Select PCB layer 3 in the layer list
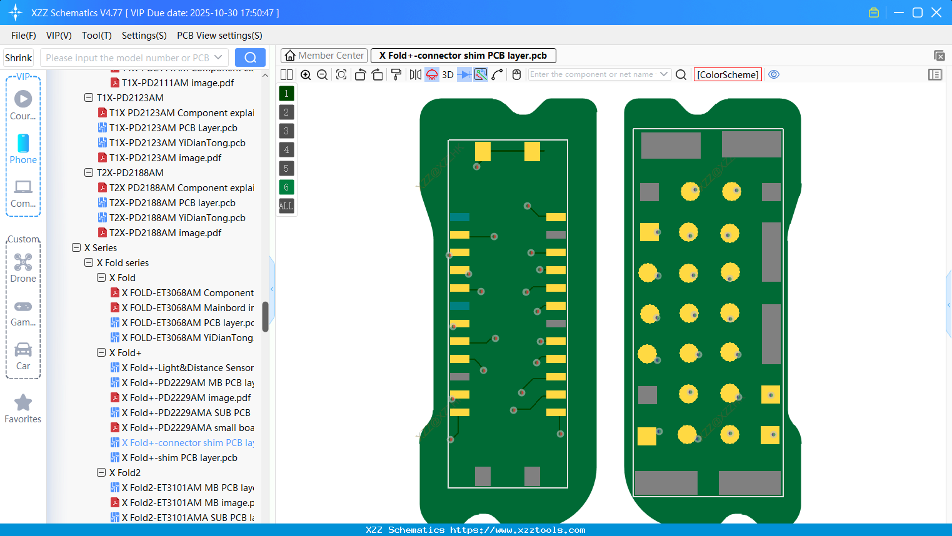Image resolution: width=952 pixels, height=536 pixels. point(286,131)
